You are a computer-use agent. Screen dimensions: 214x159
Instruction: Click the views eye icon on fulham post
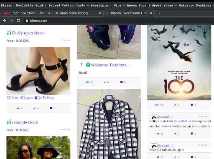tap(158, 157)
